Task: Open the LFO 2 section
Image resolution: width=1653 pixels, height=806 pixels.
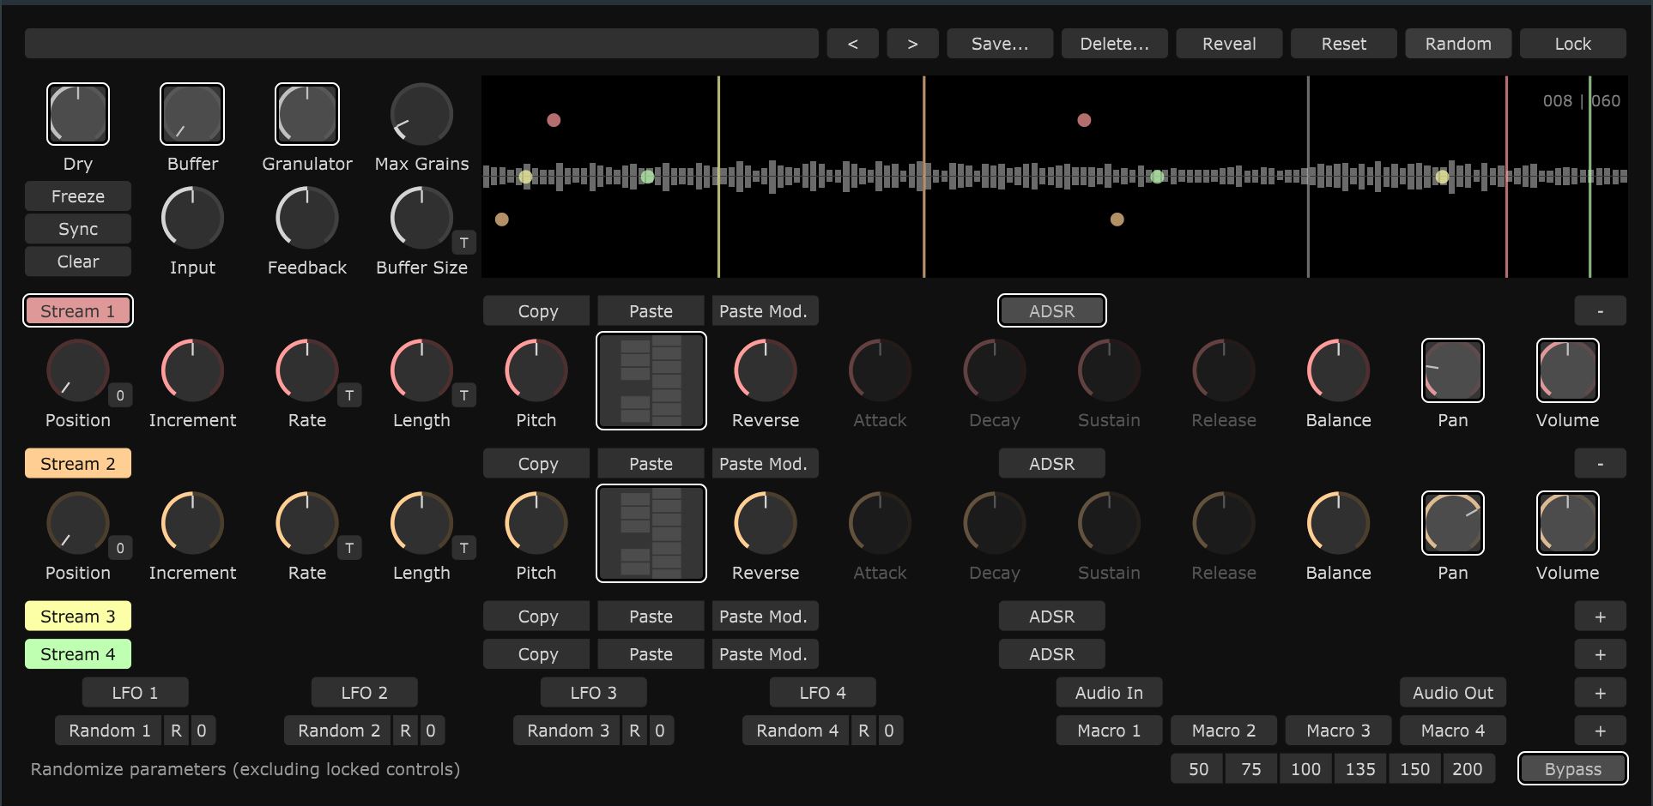Action: 364,693
